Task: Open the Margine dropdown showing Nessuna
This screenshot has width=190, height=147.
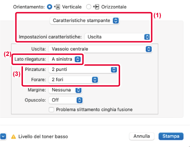Action: [65, 90]
